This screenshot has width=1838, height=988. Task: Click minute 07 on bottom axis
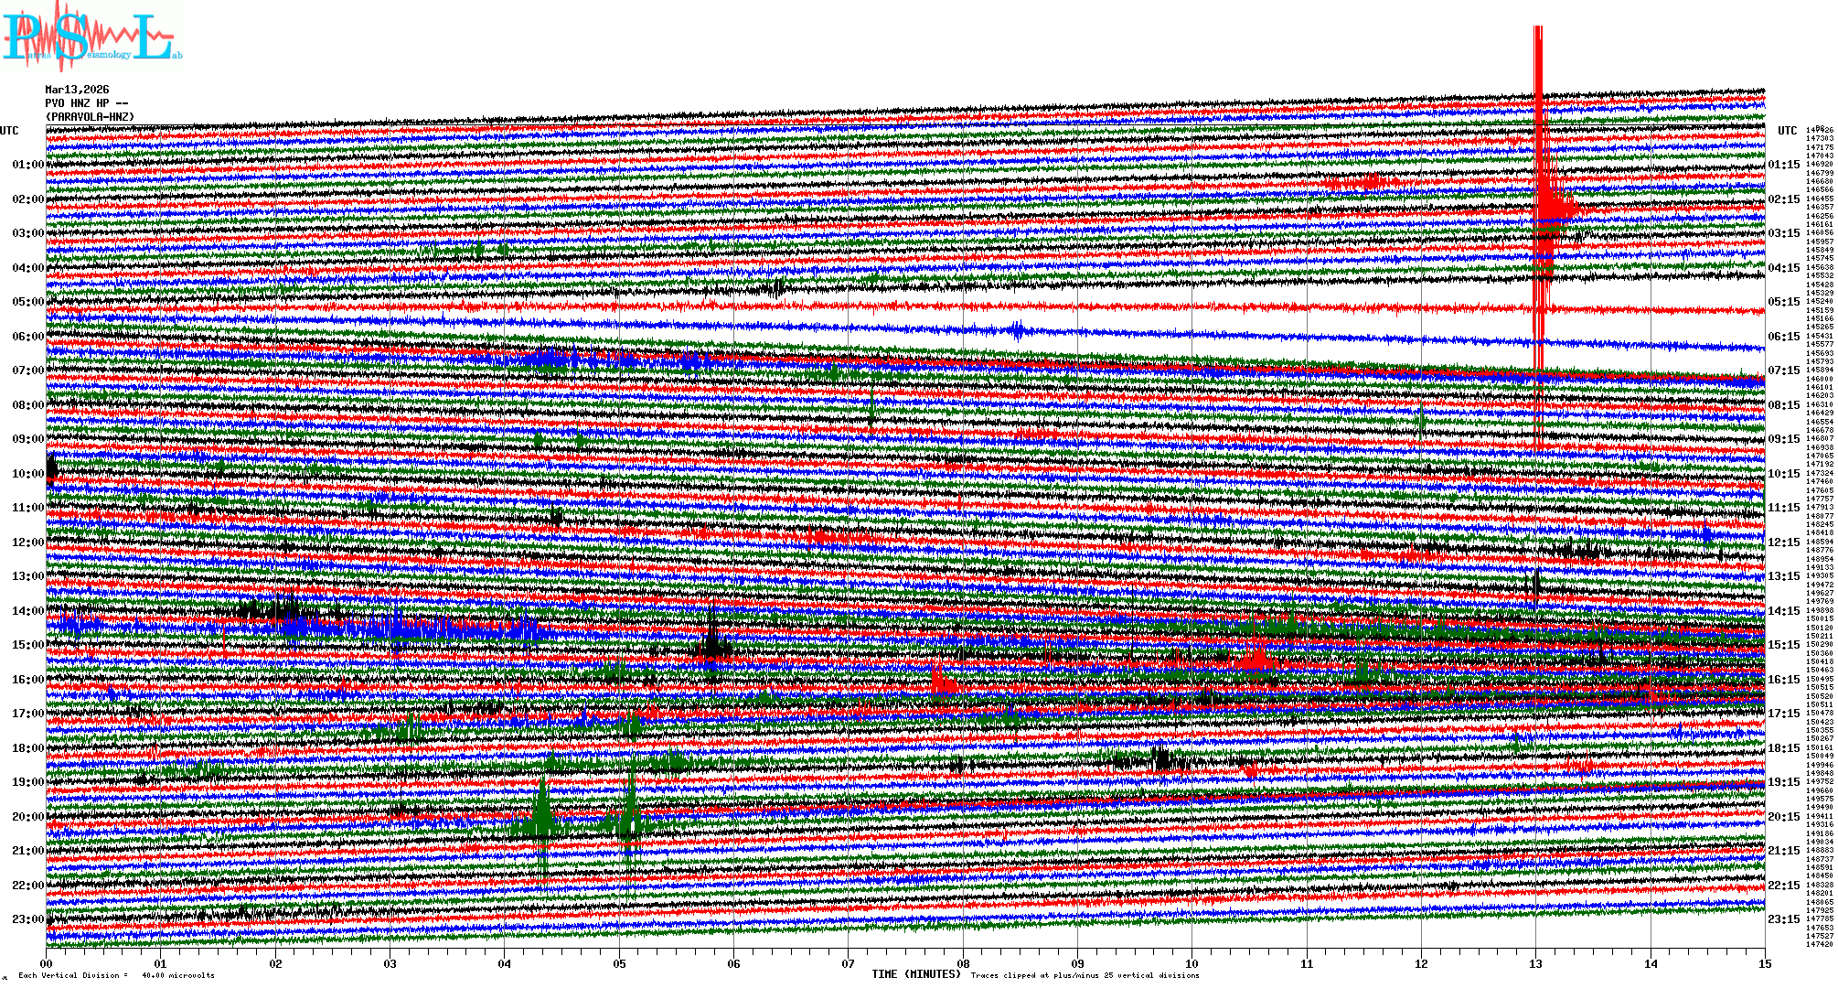(x=849, y=963)
